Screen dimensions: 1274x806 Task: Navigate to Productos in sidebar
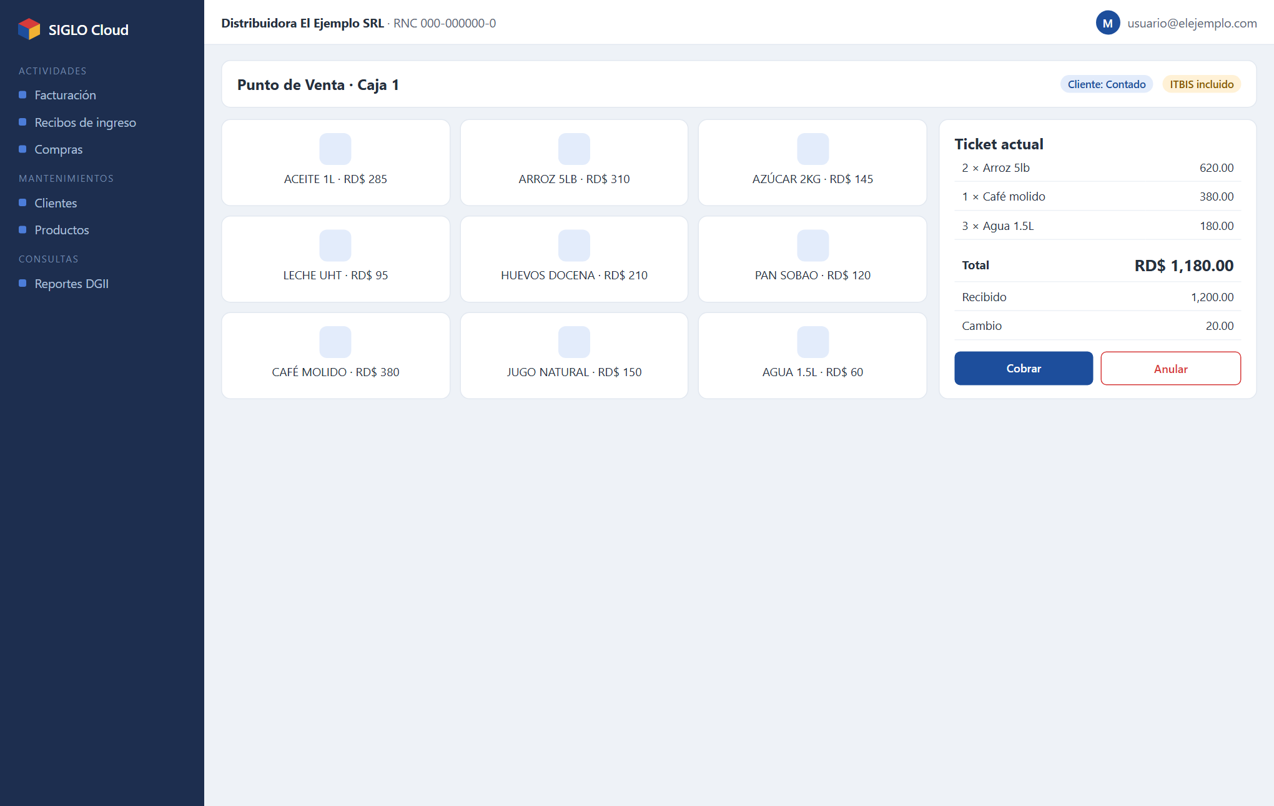pyautogui.click(x=61, y=230)
